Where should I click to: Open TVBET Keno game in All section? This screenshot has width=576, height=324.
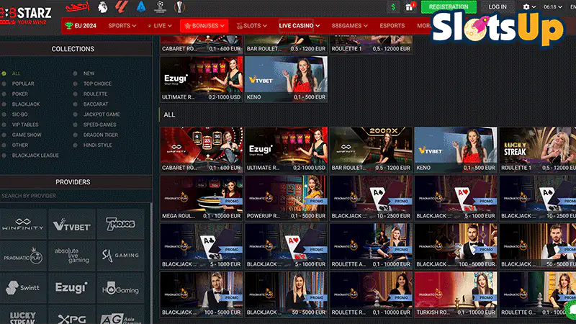tap(456, 150)
